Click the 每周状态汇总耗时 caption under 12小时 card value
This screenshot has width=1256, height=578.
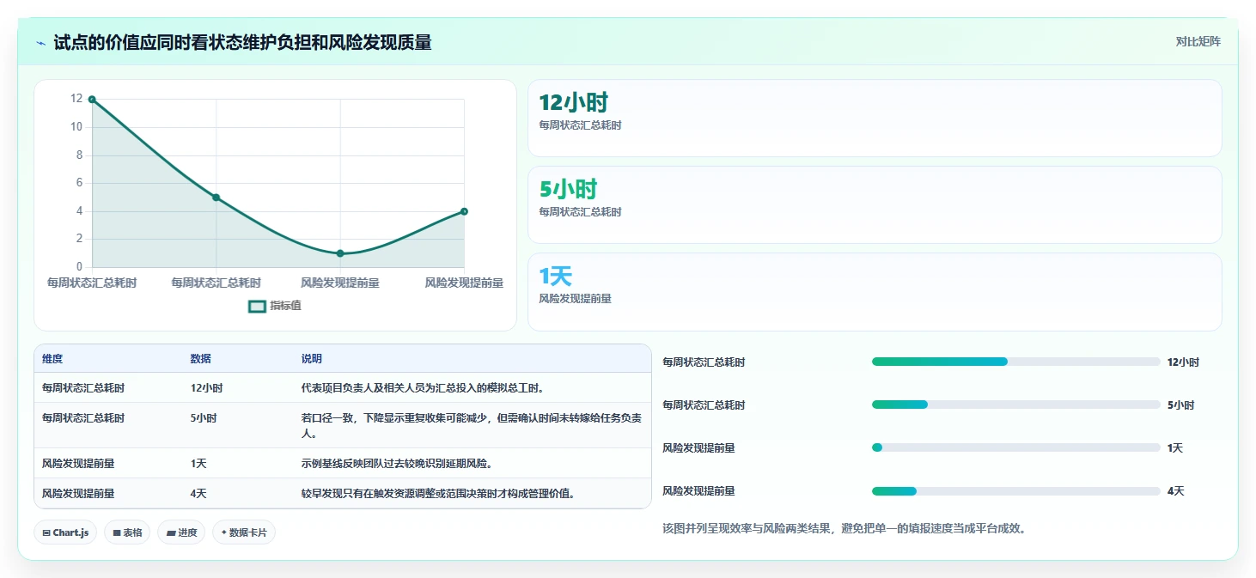(x=580, y=125)
